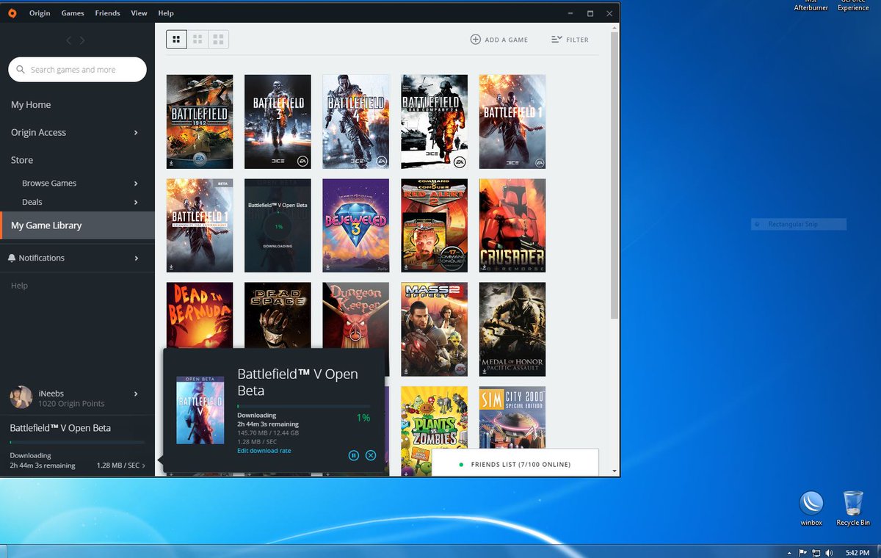The width and height of the screenshot is (881, 558).
Task: Go to My Home in the sidebar
Action: coord(31,105)
